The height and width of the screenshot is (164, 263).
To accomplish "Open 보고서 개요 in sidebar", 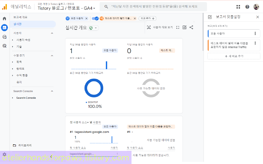I will pos(20,17).
